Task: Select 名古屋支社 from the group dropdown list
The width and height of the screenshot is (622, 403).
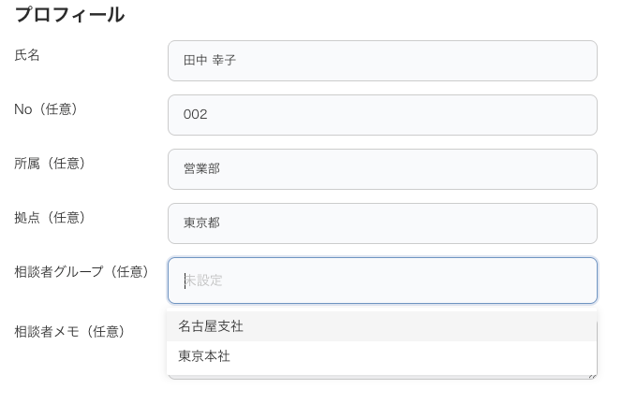Action: 381,326
